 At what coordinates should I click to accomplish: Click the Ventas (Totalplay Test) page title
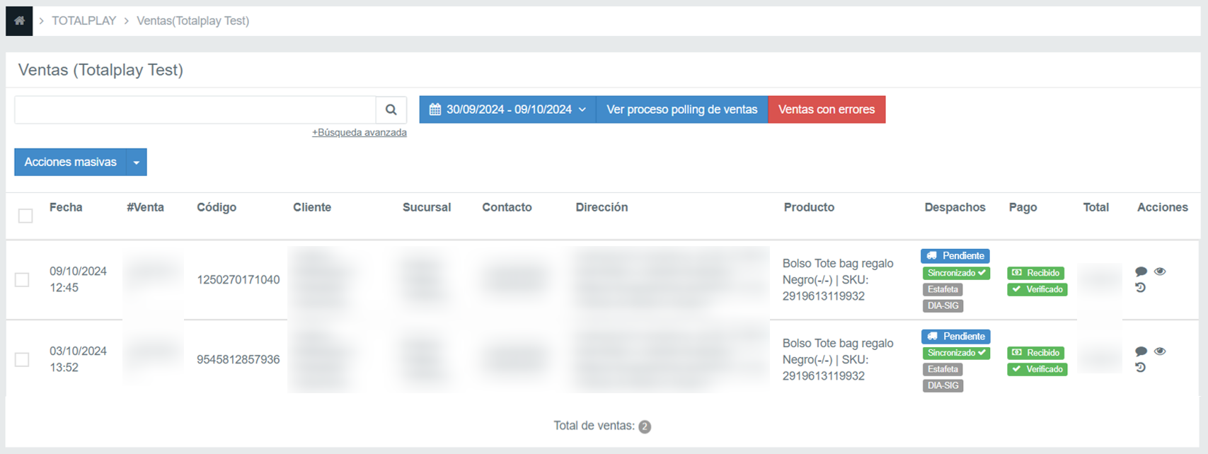click(100, 70)
